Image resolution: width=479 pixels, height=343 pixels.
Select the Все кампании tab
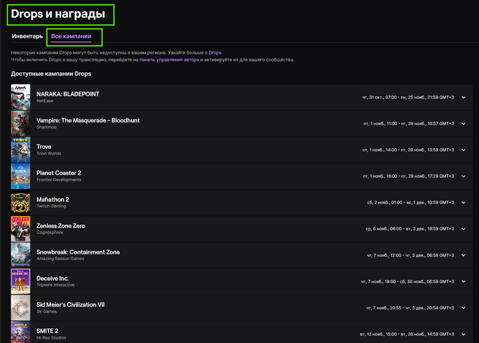point(71,36)
